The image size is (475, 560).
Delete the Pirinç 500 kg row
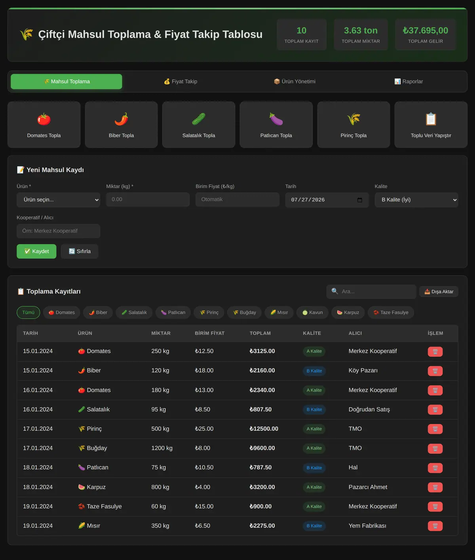tap(435, 429)
